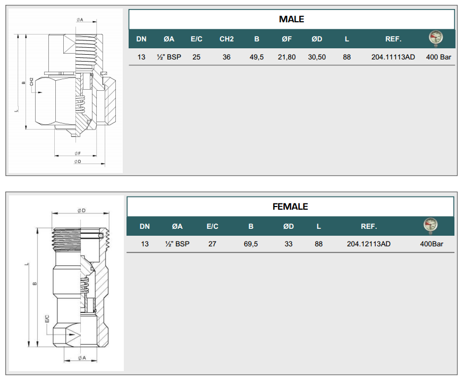Select the MALE table title
The width and height of the screenshot is (464, 378).
point(291,19)
